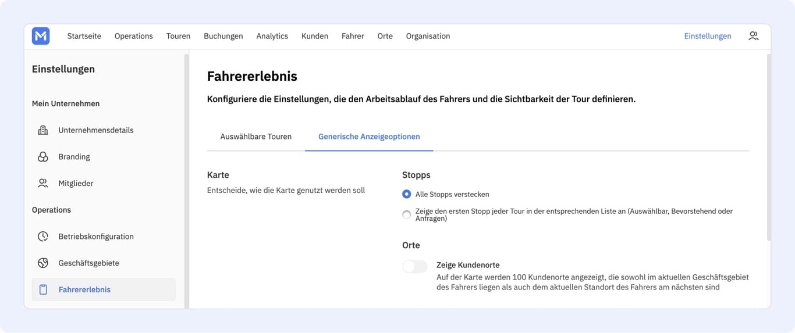Open Fahrer in the top navigation
This screenshot has height=333, width=795.
(353, 36)
